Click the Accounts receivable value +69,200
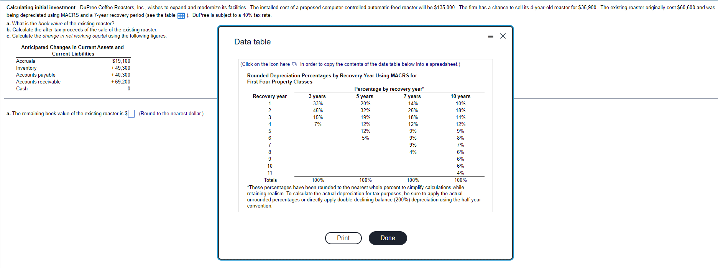Screen dimensions: 718x268 121,82
